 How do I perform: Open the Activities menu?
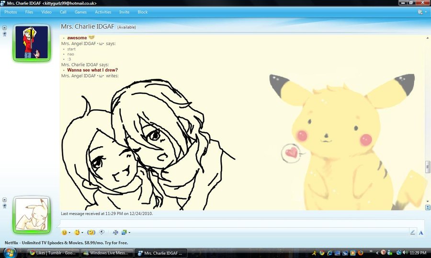pos(103,12)
